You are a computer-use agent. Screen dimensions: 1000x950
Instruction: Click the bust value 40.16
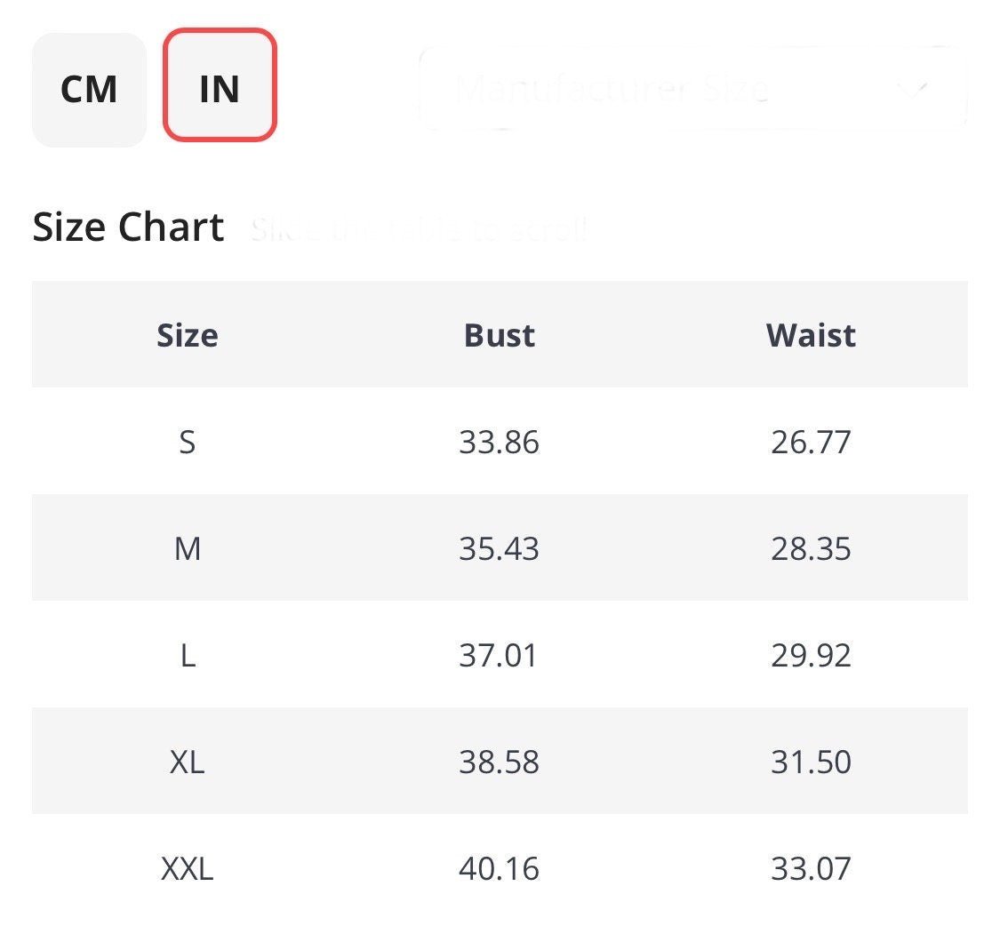(x=500, y=867)
